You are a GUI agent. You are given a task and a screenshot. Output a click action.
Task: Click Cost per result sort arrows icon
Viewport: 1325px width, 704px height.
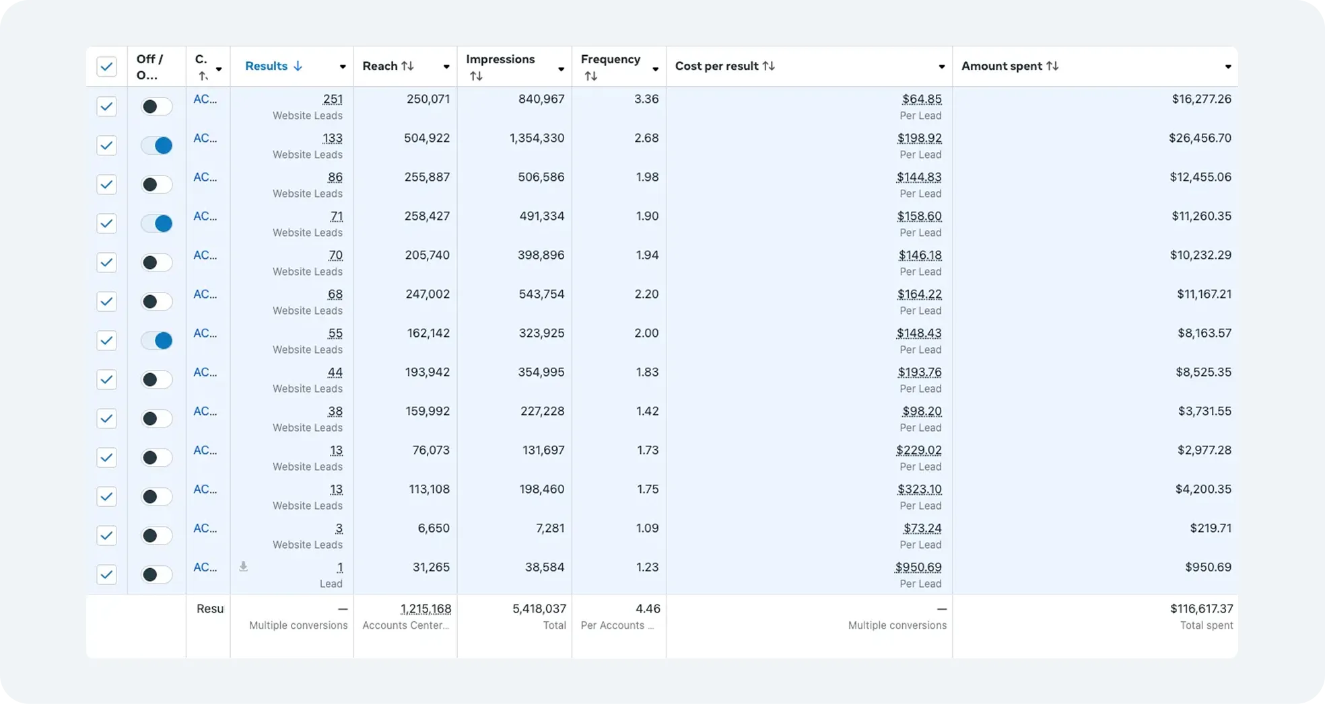pyautogui.click(x=768, y=66)
